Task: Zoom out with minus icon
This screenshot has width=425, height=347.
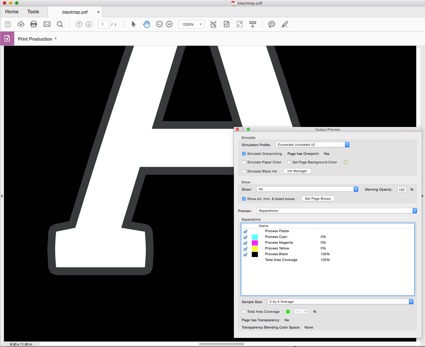Action: coord(160,24)
